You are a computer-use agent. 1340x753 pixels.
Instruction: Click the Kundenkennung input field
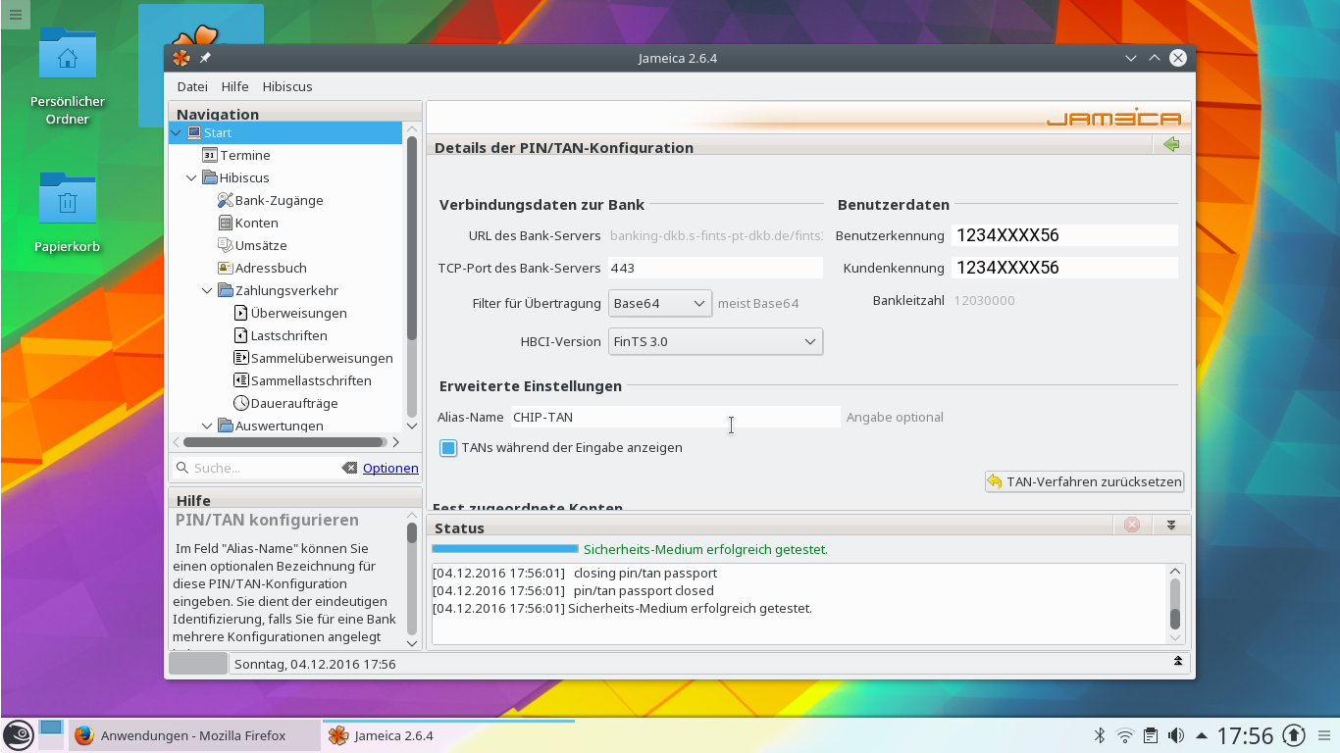(x=1064, y=268)
